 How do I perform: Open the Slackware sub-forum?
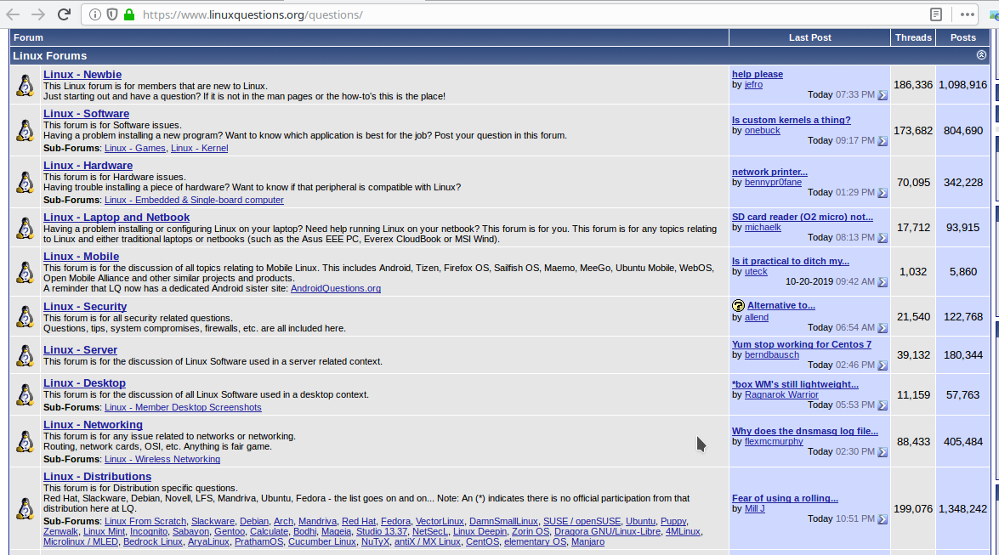pyautogui.click(x=213, y=521)
